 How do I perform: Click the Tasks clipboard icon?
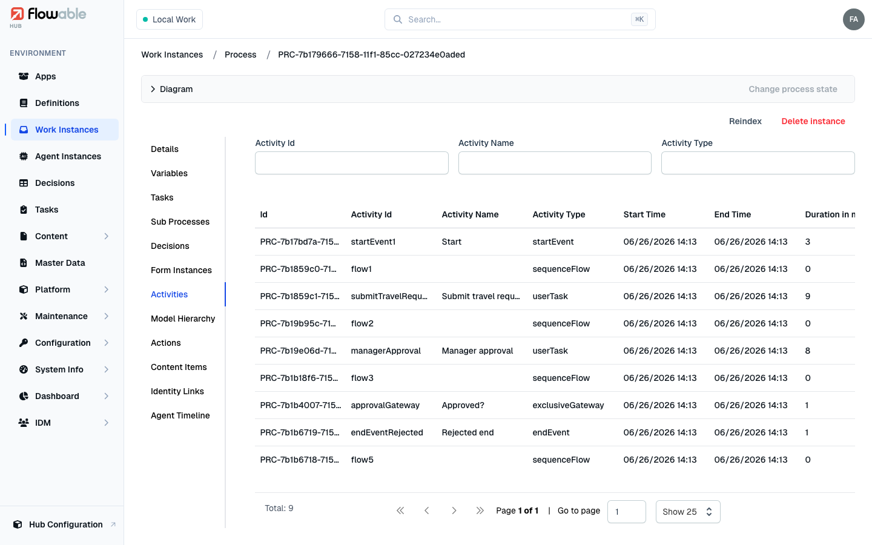24,210
